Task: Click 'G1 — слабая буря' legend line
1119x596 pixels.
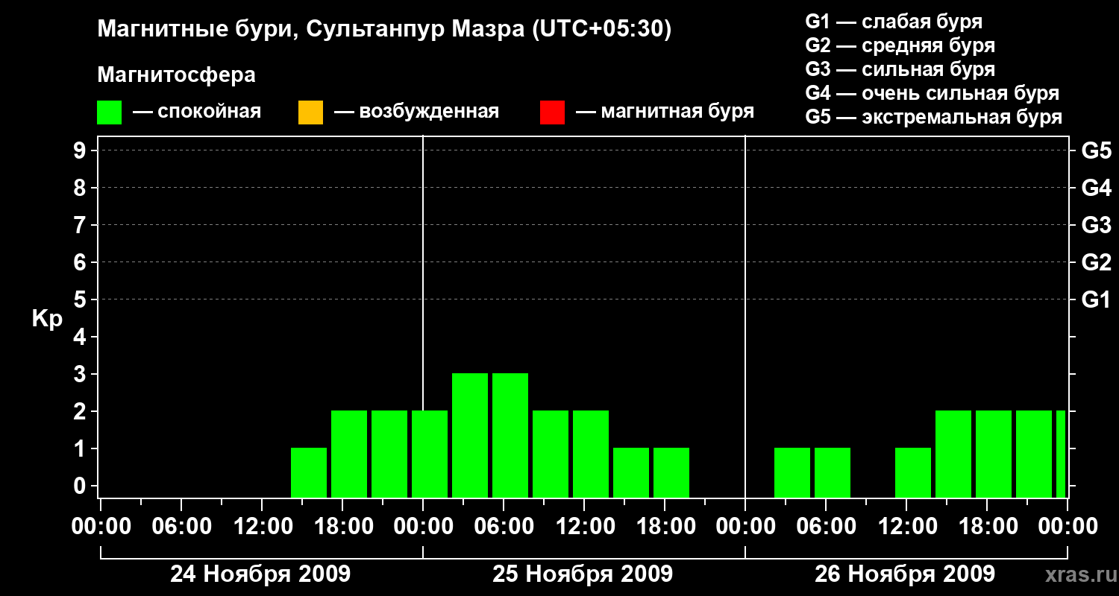Action: 894,22
